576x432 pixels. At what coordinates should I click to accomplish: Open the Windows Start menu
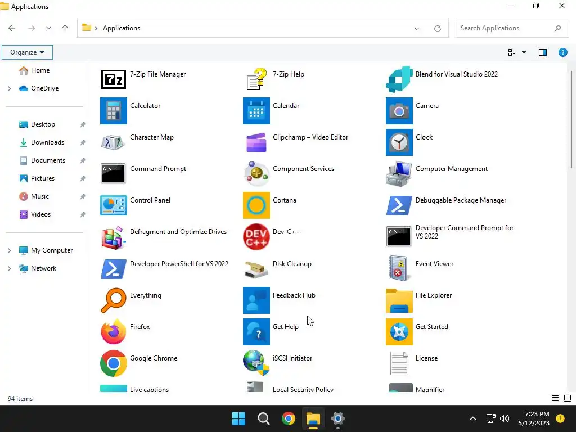coord(238,418)
